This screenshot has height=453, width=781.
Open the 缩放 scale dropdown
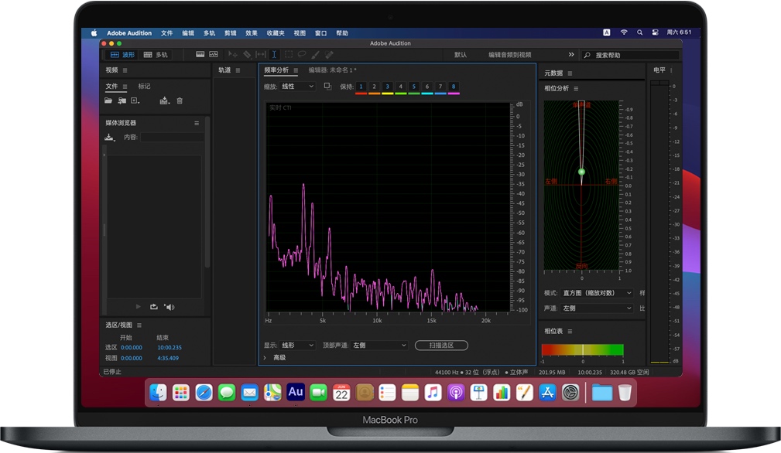click(x=297, y=87)
